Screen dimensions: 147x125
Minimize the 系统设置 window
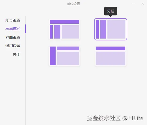click(134, 4)
